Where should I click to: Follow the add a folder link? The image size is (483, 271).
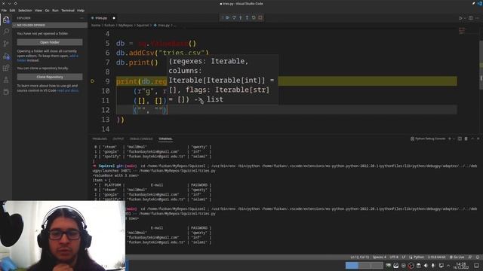coord(73,56)
